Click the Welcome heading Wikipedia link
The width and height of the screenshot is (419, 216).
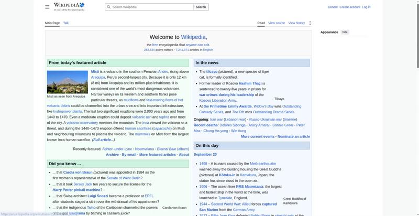[193, 37]
